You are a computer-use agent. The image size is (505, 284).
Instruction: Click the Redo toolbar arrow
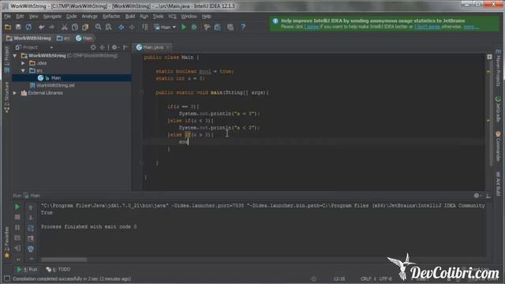[x=51, y=28]
